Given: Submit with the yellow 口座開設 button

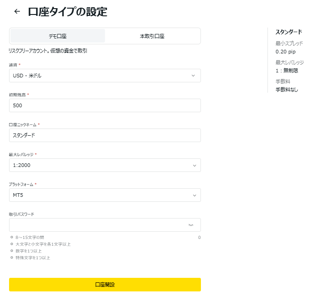Looking at the screenshot, I should [105, 285].
